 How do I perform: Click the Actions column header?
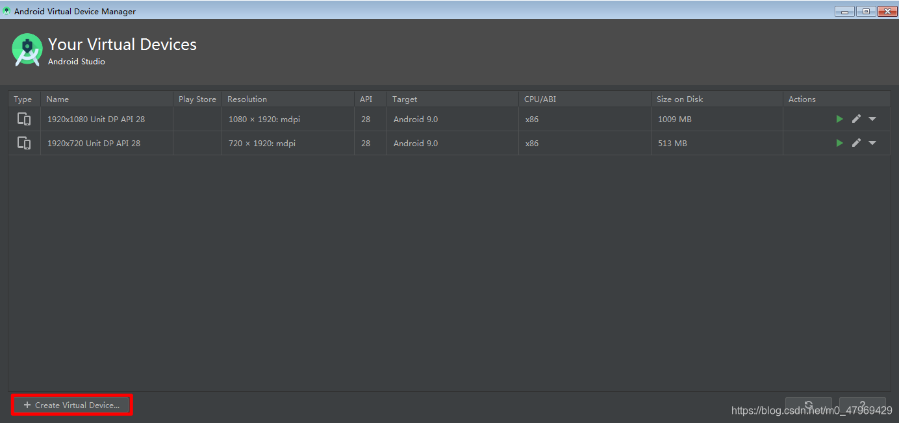click(x=837, y=99)
